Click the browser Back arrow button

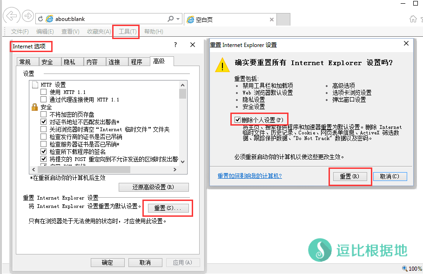point(11,17)
